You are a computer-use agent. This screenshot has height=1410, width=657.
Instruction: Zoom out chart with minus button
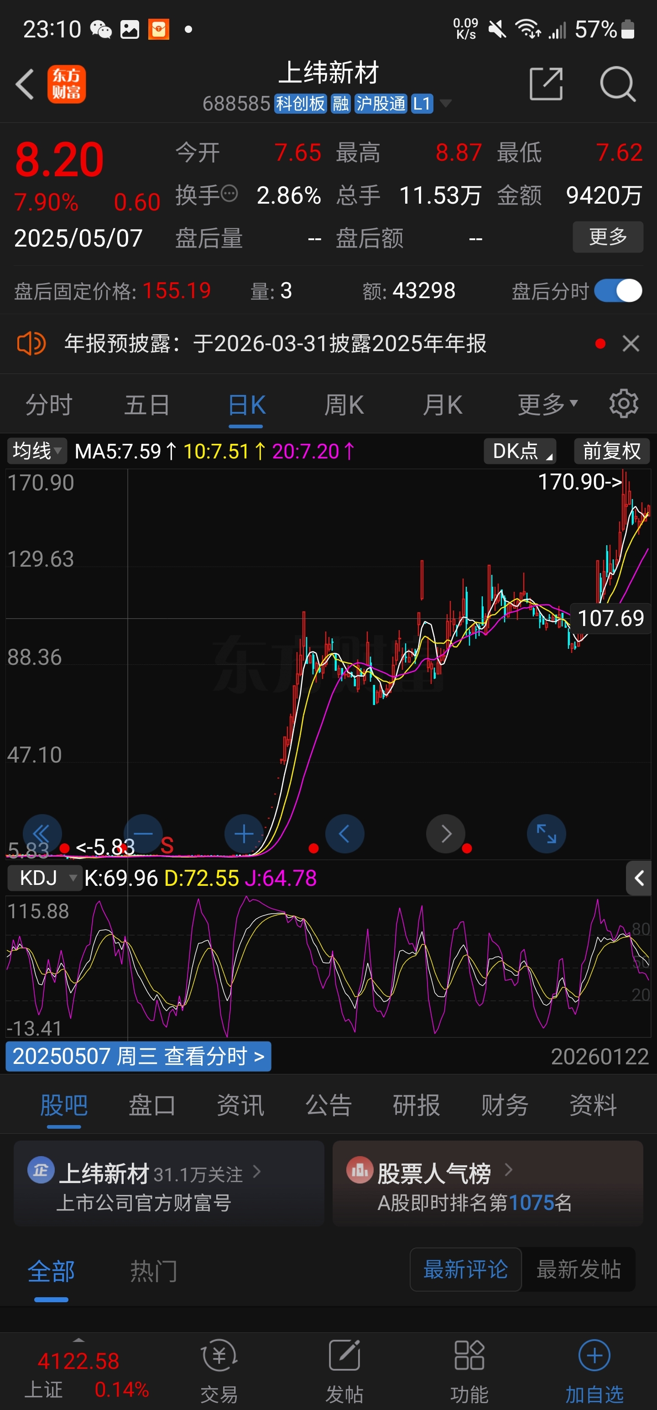[143, 834]
